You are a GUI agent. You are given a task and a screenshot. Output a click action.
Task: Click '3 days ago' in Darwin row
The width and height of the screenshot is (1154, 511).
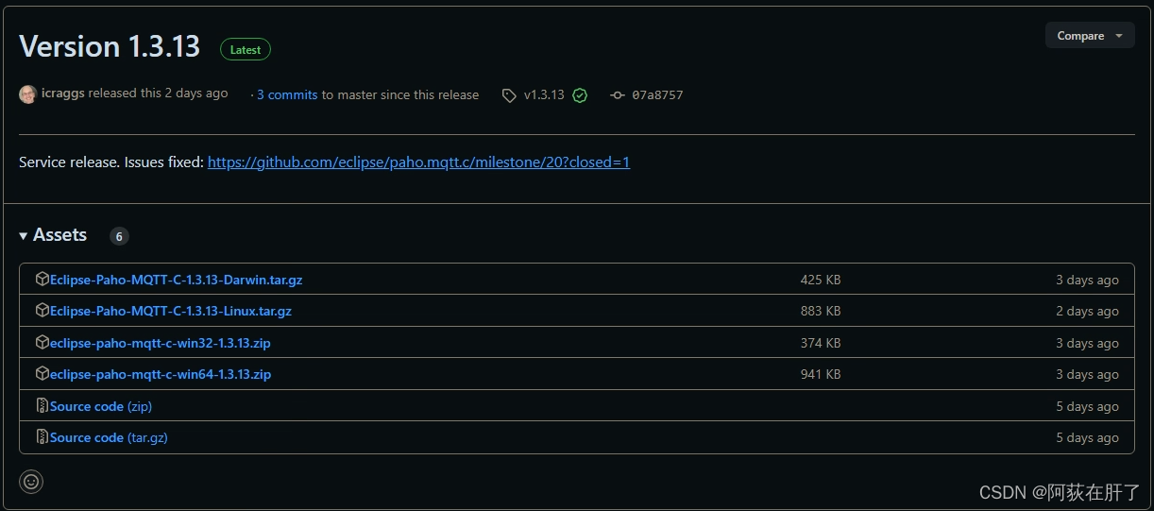pyautogui.click(x=1087, y=281)
